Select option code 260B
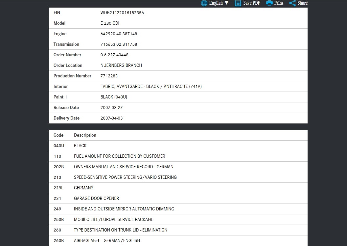This screenshot has height=246, width=347. click(58, 240)
